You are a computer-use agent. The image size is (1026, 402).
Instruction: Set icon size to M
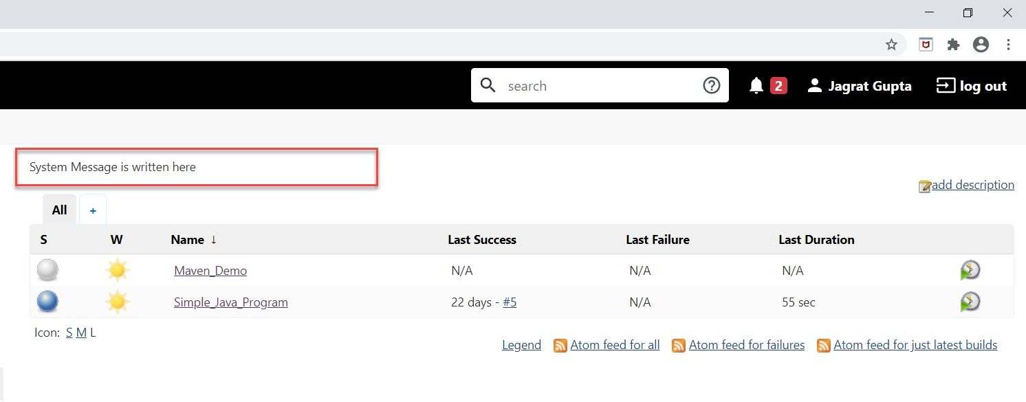coord(81,332)
